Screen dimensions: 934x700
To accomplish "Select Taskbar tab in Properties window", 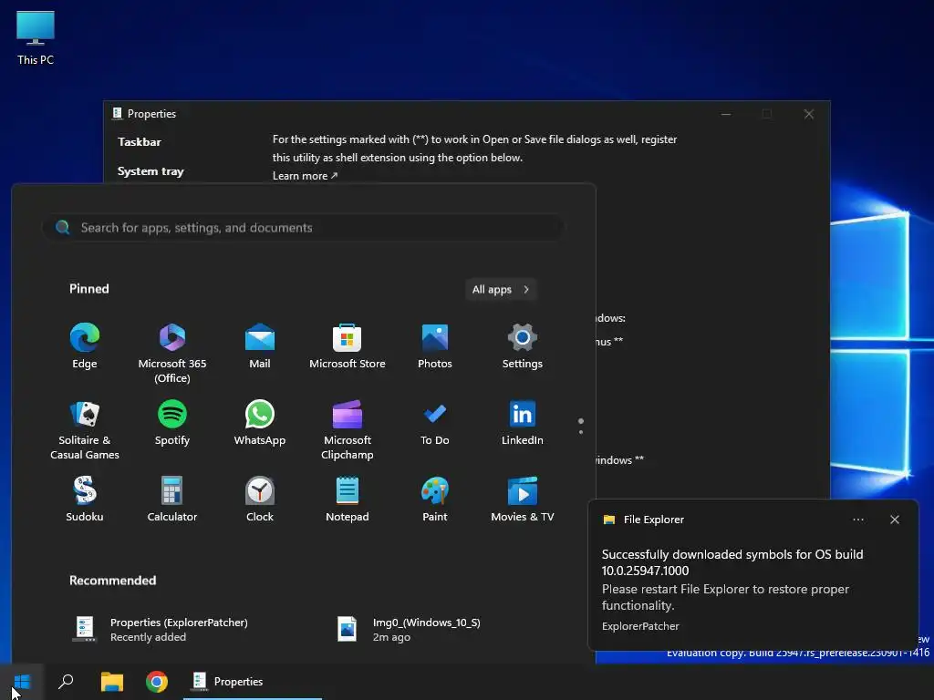I will tap(140, 141).
